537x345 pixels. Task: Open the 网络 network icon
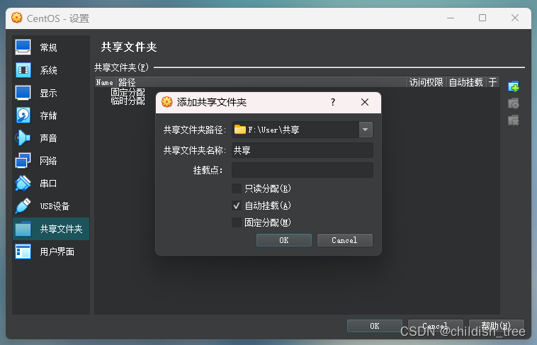point(23,161)
